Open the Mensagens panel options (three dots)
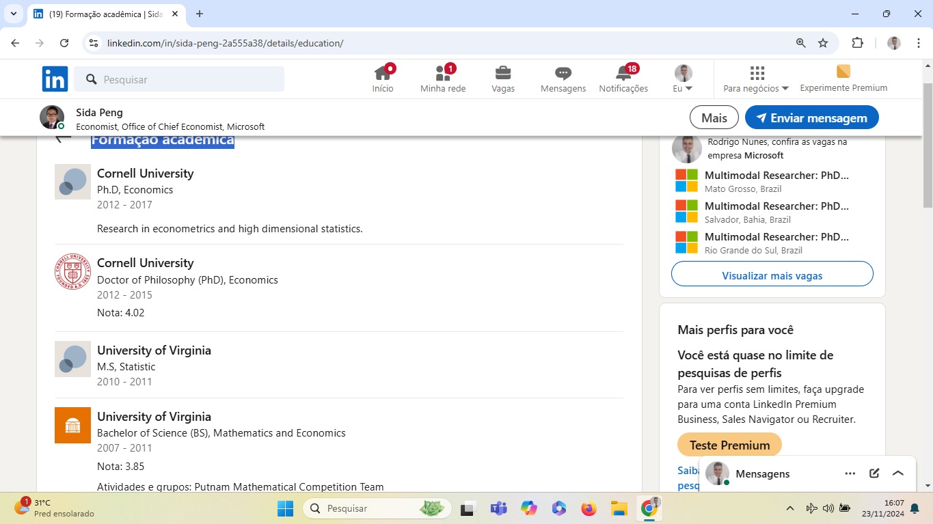Viewport: 933px width, 524px height. pos(850,473)
